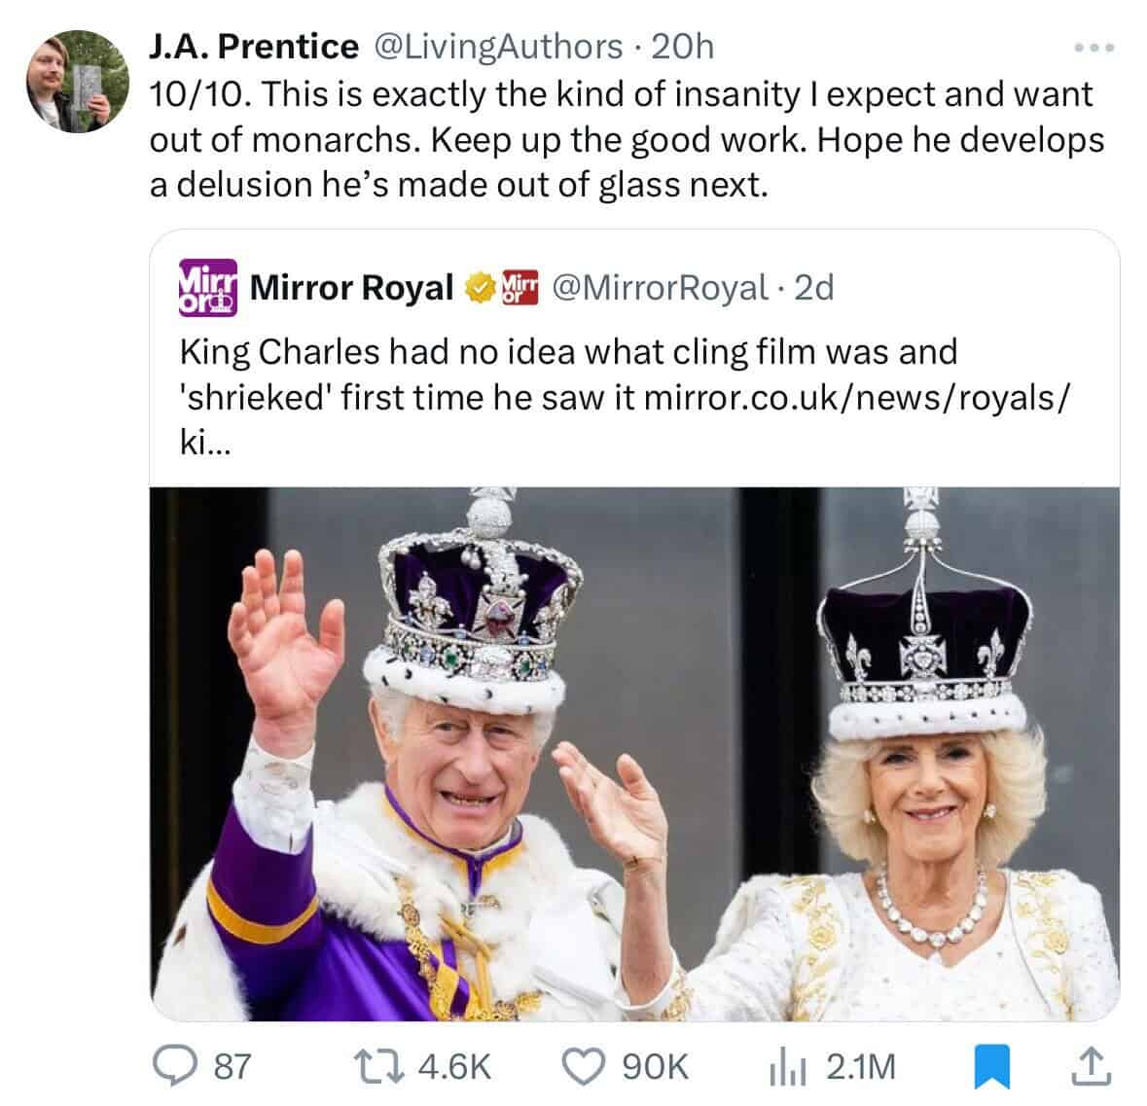
Task: Click the 4.6K repost count
Action: (453, 1067)
